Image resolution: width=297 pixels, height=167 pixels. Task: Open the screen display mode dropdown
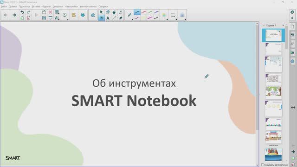[x=65, y=15]
